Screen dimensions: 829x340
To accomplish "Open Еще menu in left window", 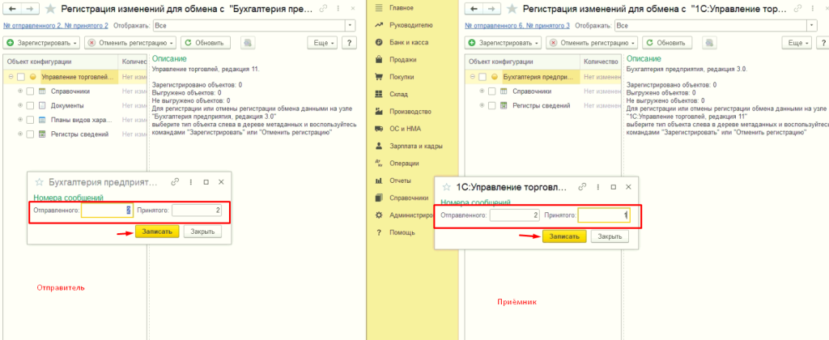I will pyautogui.click(x=324, y=43).
